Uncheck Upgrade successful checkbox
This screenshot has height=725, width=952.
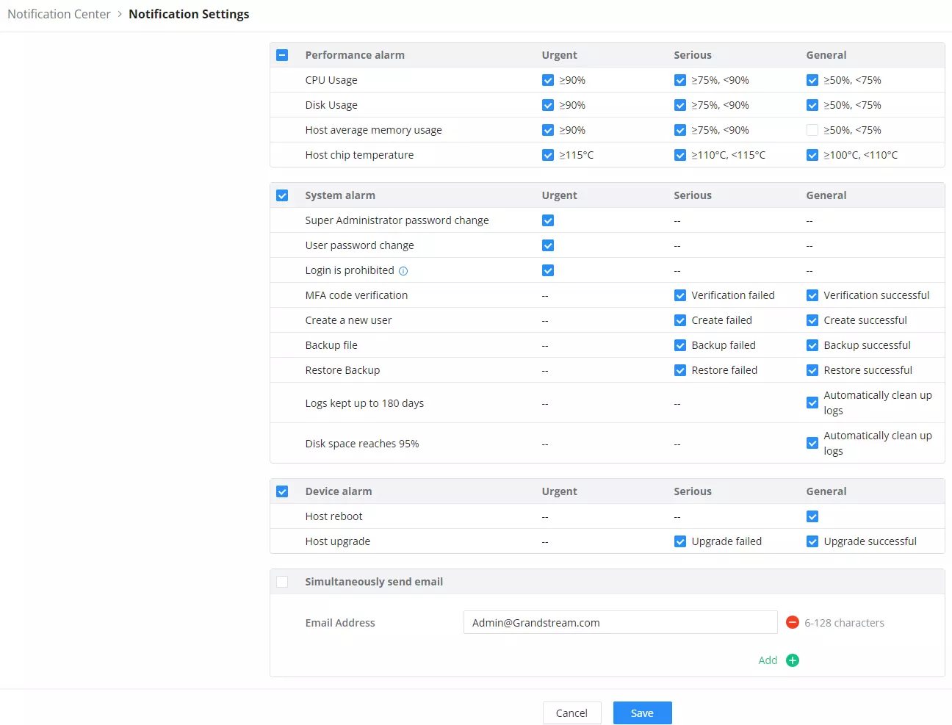(x=812, y=541)
